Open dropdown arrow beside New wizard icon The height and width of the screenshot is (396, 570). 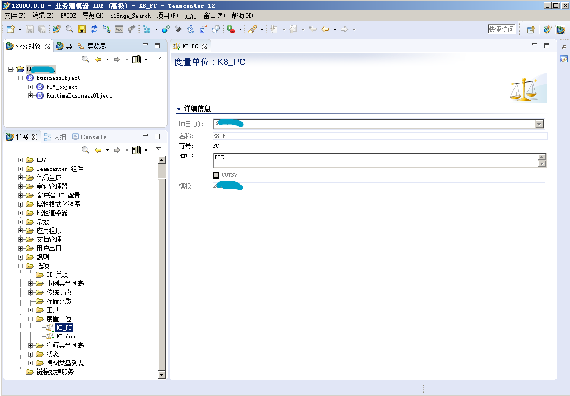[x=20, y=30]
